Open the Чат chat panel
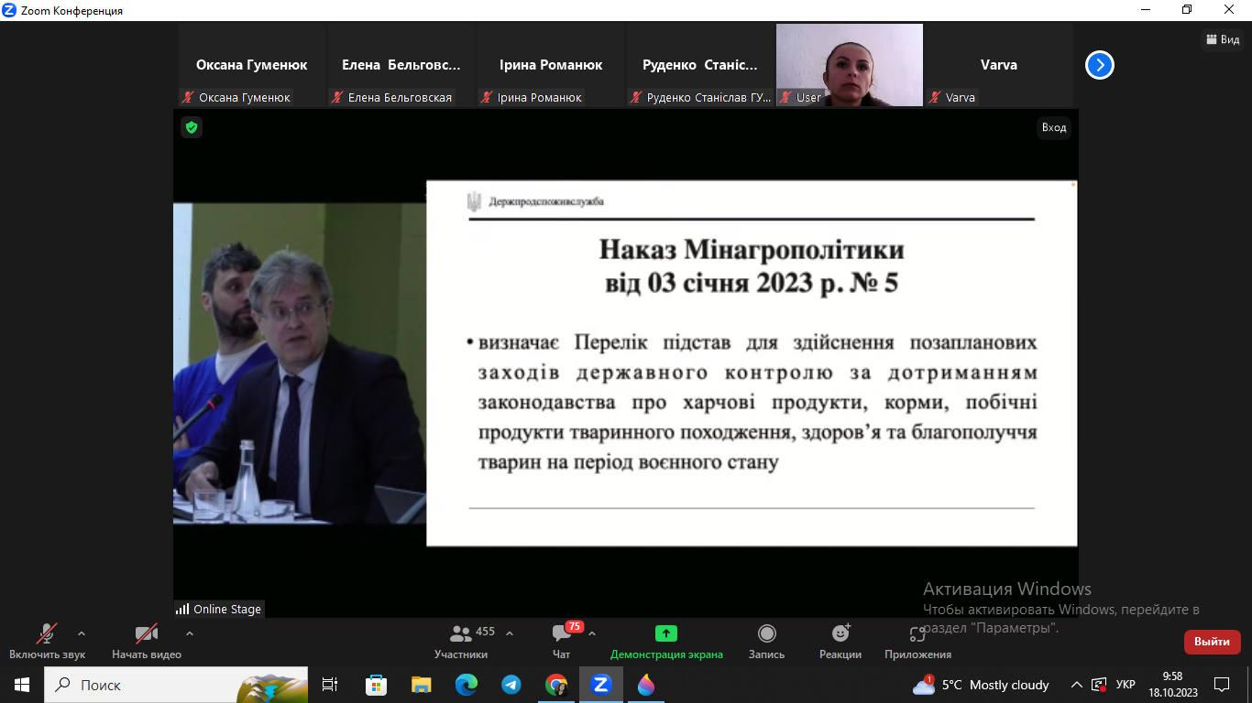Viewport: 1252px width, 703px height. pyautogui.click(x=562, y=641)
